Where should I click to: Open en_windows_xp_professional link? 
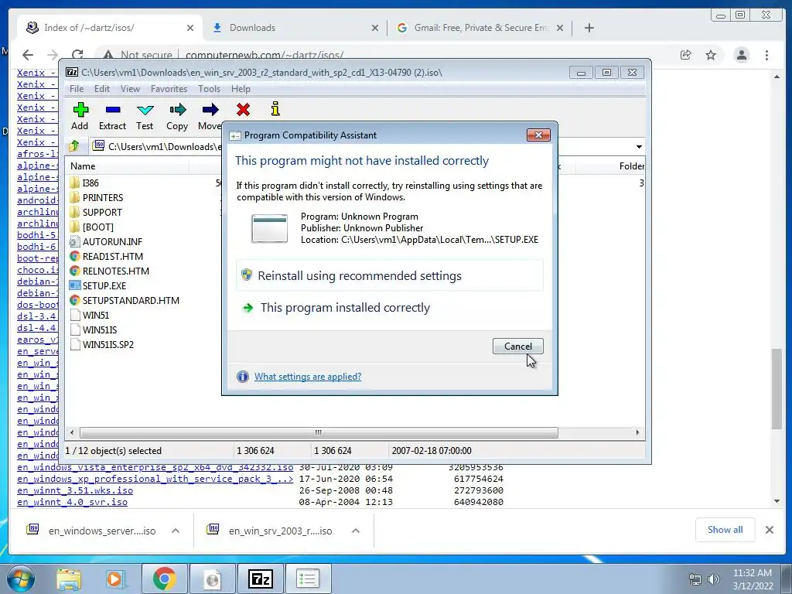155,479
